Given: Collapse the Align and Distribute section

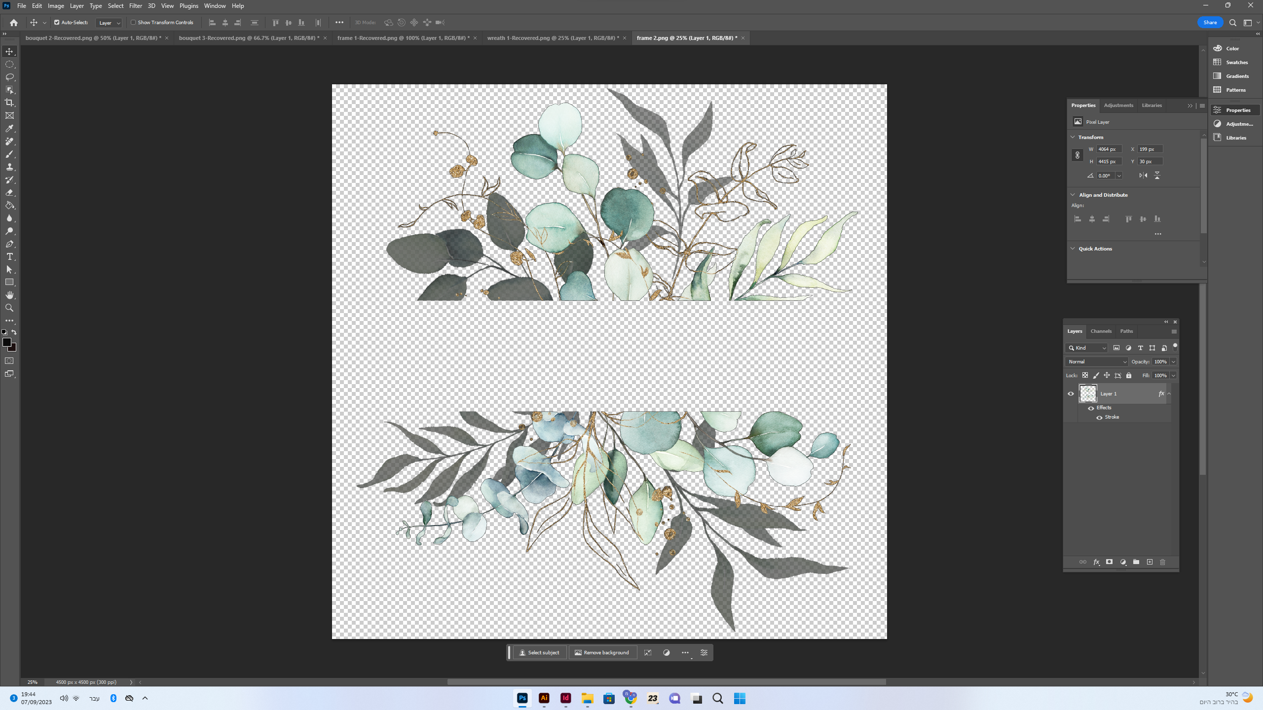Looking at the screenshot, I should pos(1073,195).
